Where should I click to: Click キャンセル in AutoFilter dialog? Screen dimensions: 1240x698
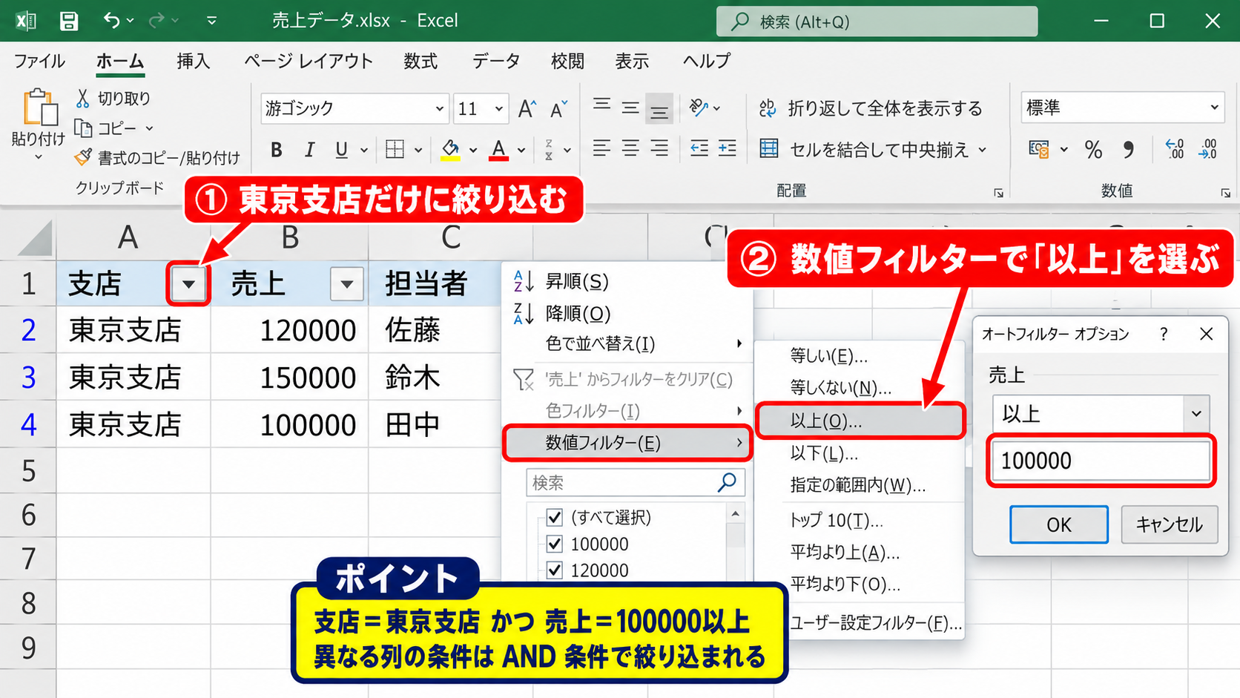click(1169, 524)
